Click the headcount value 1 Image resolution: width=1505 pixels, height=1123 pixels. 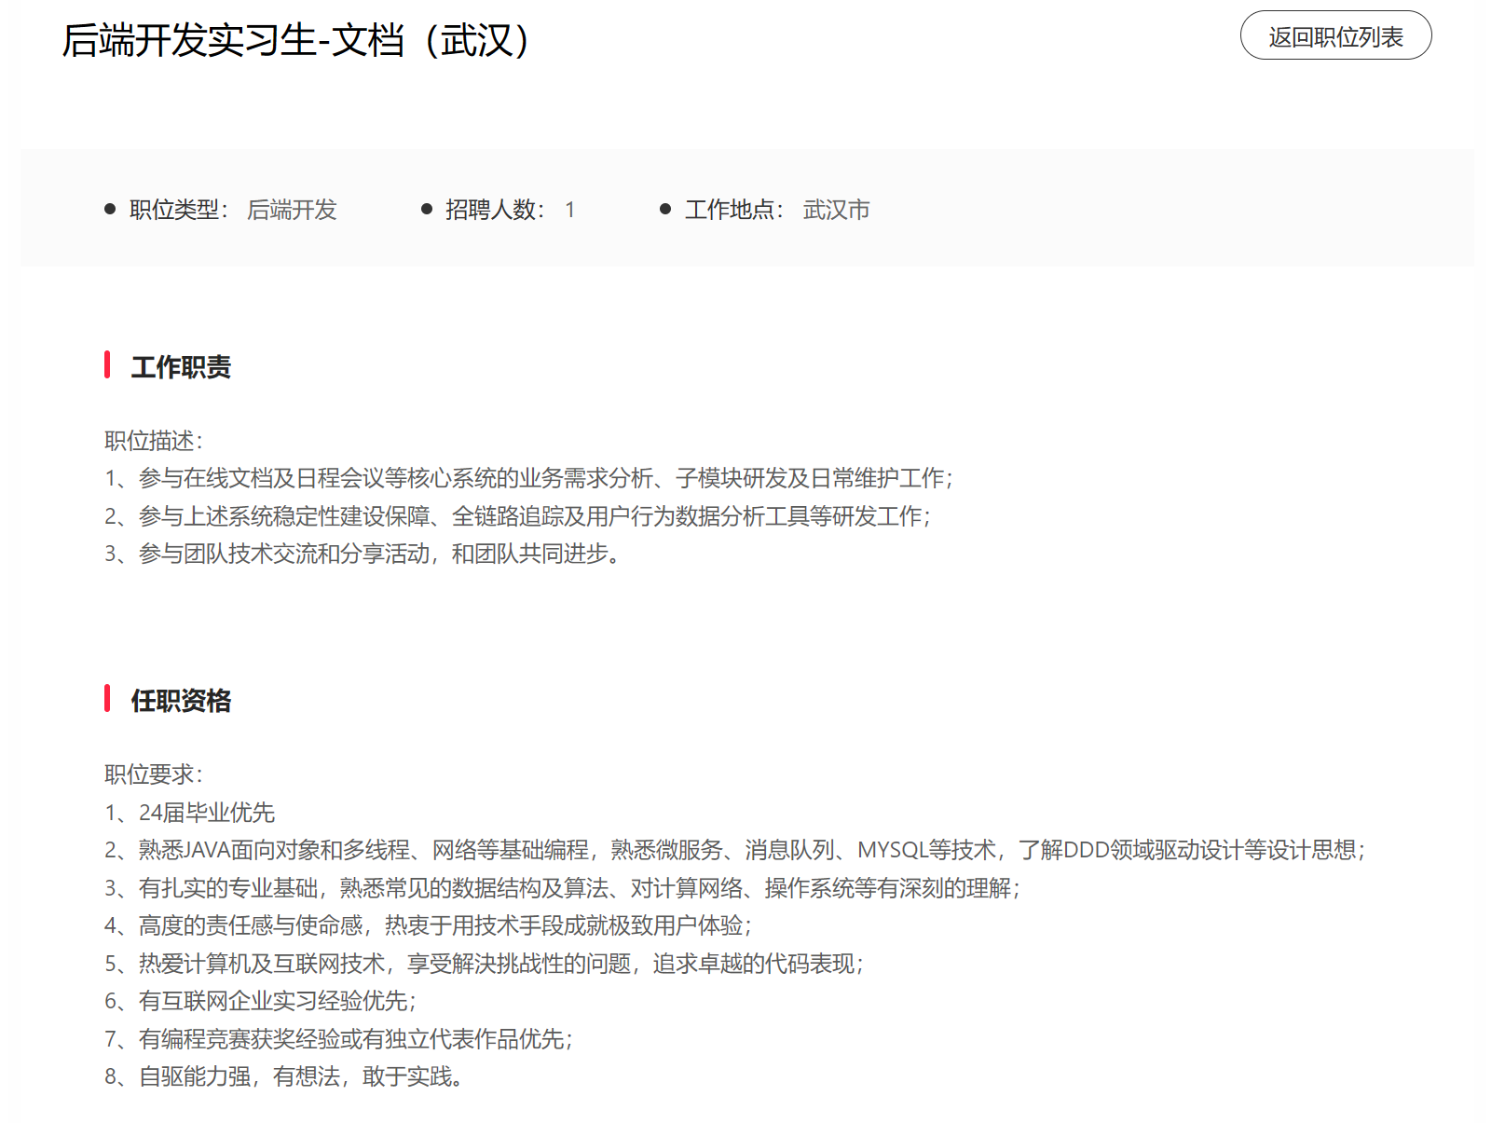[569, 210]
